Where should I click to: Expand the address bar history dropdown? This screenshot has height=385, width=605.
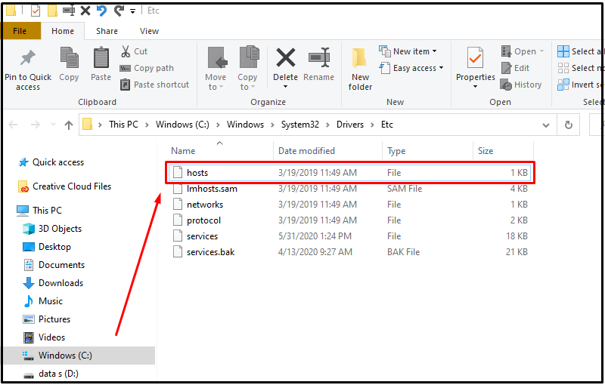tap(545, 125)
